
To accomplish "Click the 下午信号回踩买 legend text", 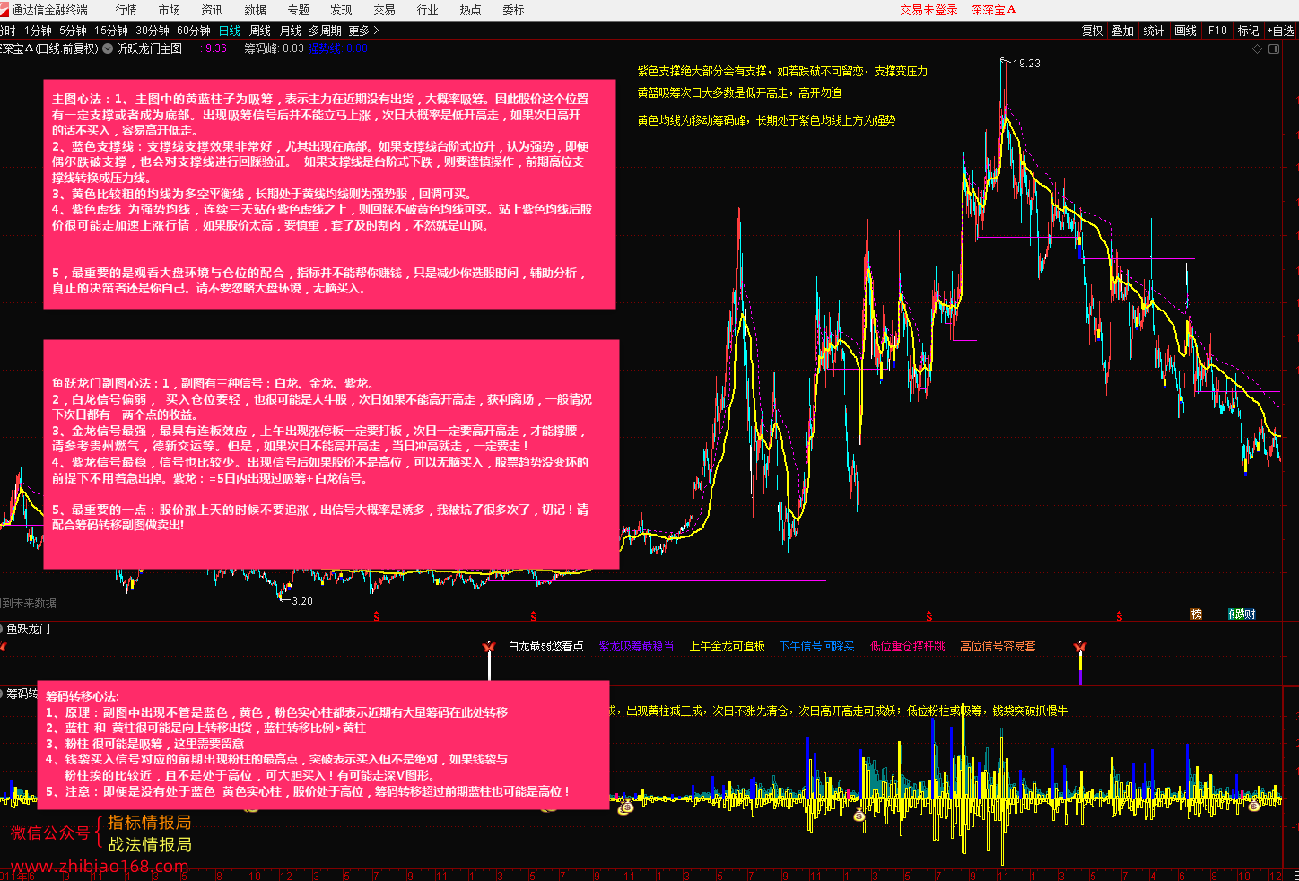I will (816, 646).
